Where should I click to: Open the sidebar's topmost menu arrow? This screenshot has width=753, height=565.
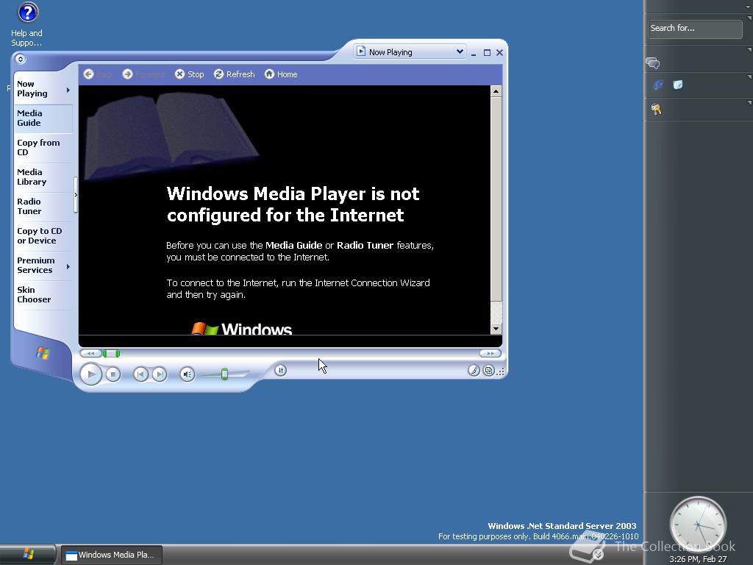coord(749,7)
